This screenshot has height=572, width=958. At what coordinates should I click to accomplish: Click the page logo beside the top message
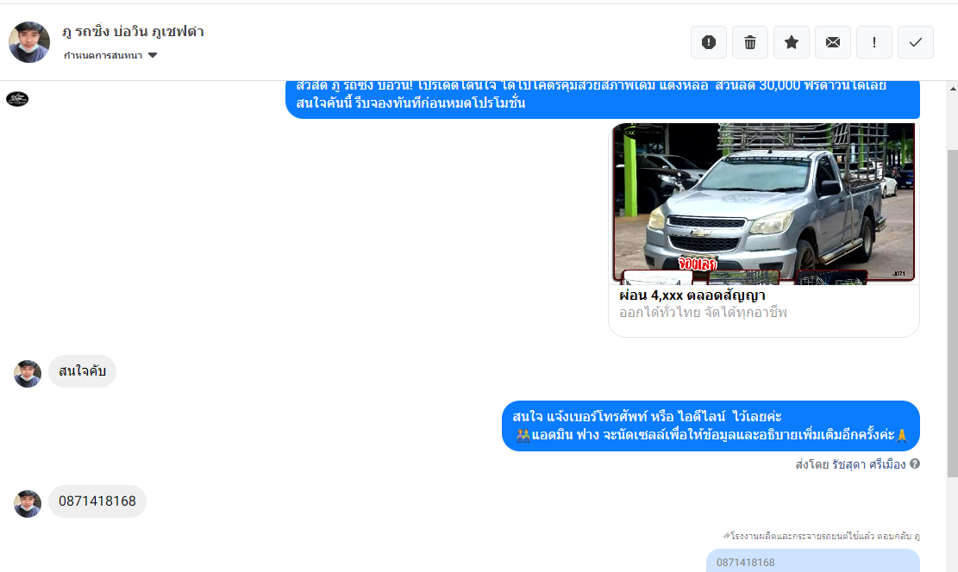tap(17, 99)
